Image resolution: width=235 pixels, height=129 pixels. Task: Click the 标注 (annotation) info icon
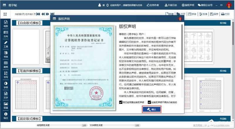tap(6, 115)
